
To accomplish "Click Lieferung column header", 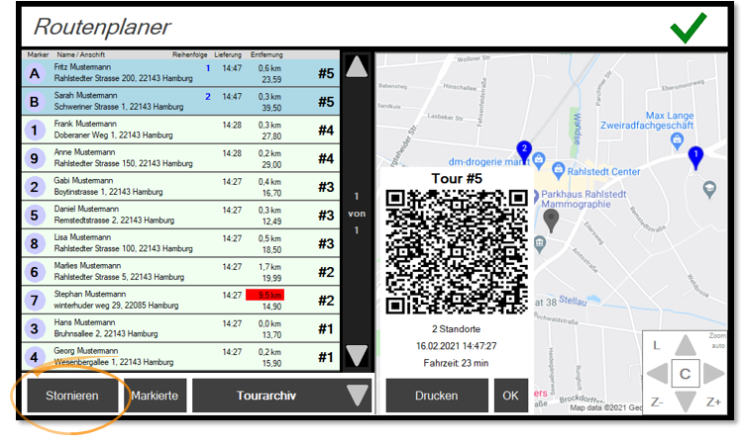I will 228,54.
